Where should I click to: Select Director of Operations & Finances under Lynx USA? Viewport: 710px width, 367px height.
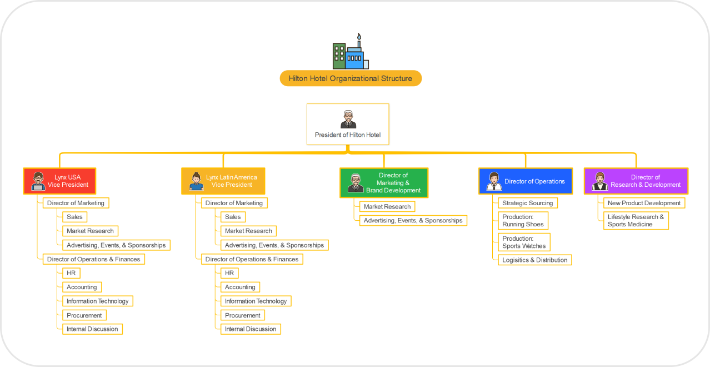(94, 259)
